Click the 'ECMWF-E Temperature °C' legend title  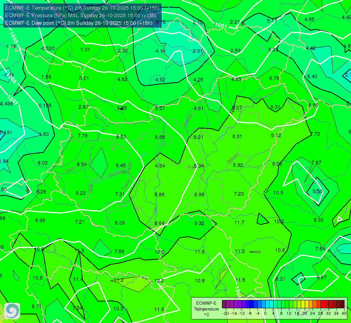(x=206, y=309)
